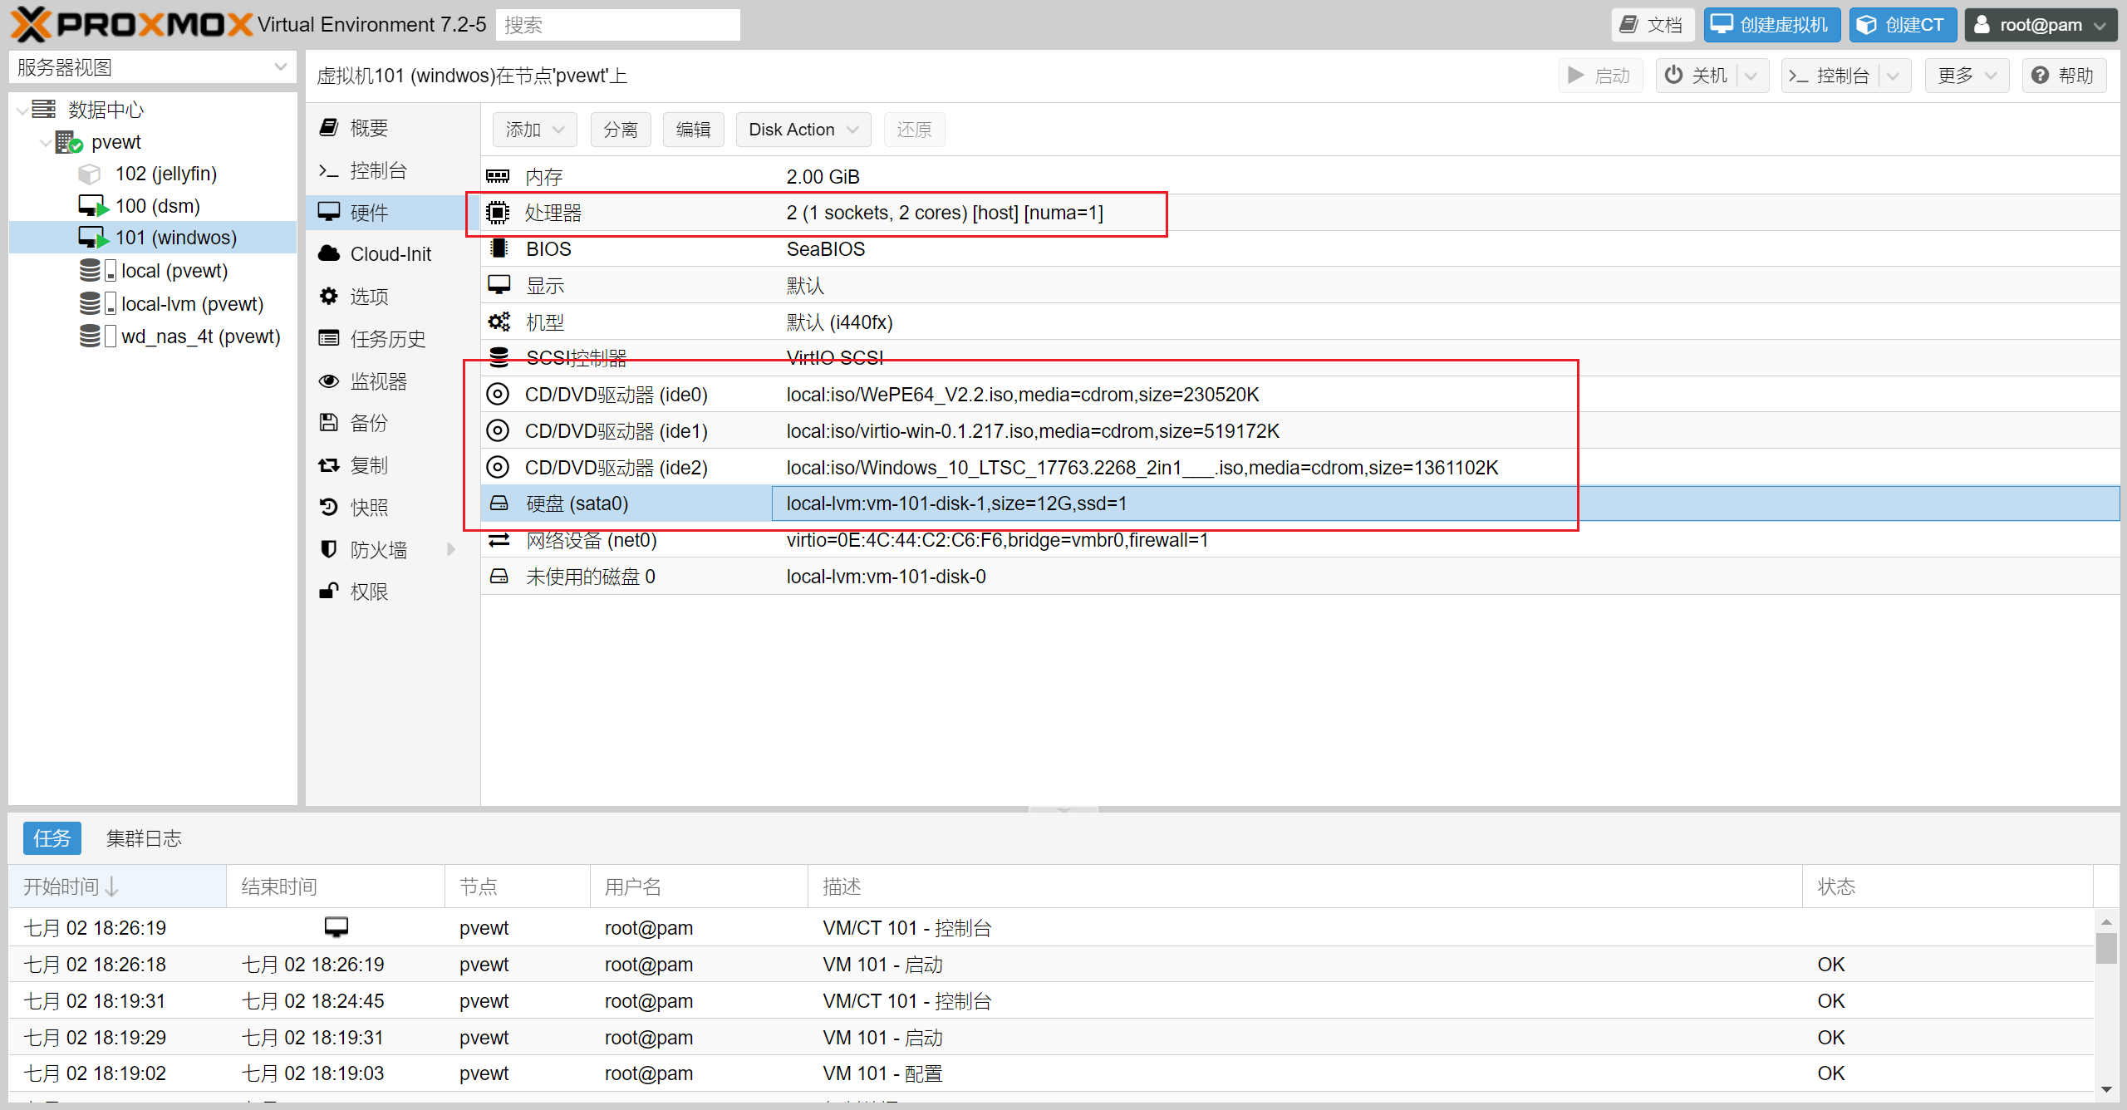Viewport: 2127px width, 1110px height.
Task: Click the 创建虚拟机 button
Action: tap(1771, 25)
